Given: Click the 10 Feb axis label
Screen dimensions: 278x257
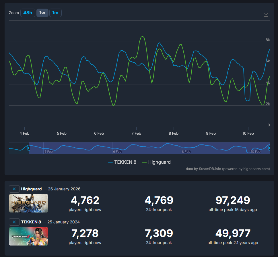Looking at the screenshot, I should coord(248,134).
